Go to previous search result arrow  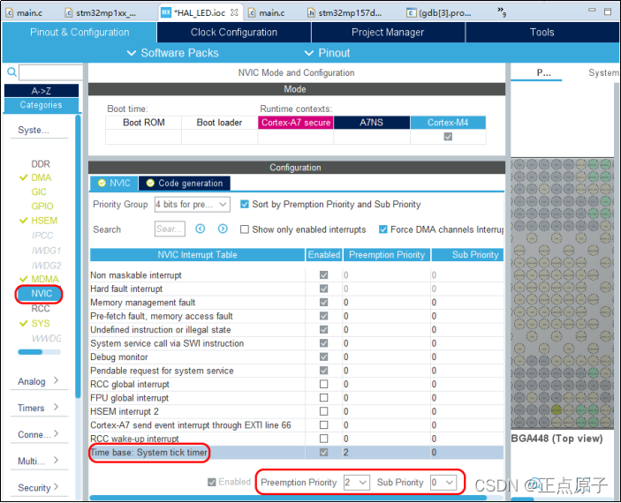point(201,229)
